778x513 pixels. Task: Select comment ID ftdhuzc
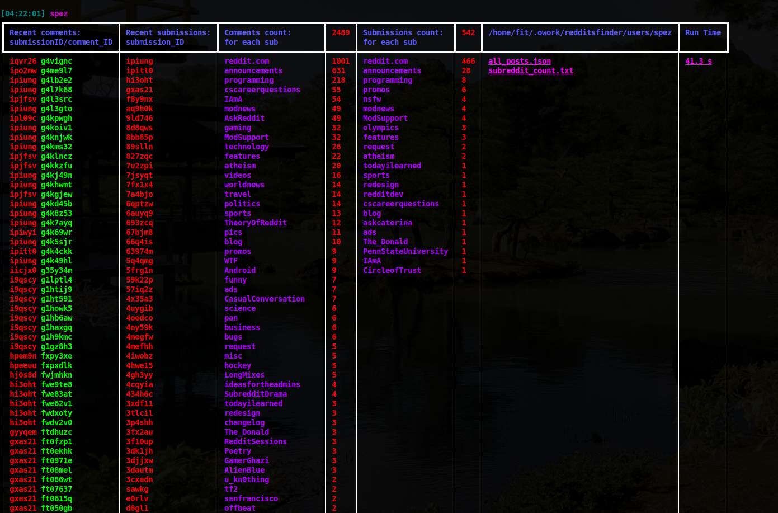click(56, 432)
